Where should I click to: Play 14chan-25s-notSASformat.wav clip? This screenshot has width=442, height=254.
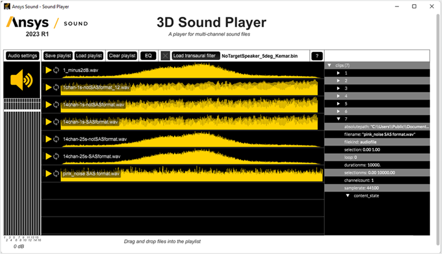[x=48, y=139]
